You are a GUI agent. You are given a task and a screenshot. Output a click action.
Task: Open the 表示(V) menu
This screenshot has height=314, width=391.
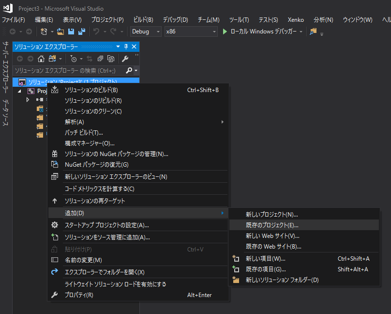(72, 20)
